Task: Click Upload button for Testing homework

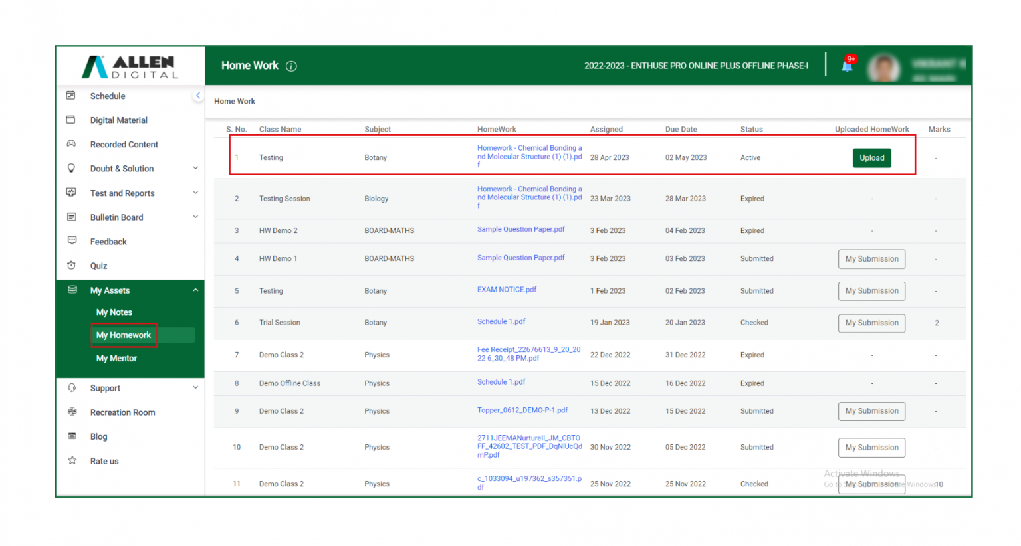Action: pyautogui.click(x=871, y=158)
